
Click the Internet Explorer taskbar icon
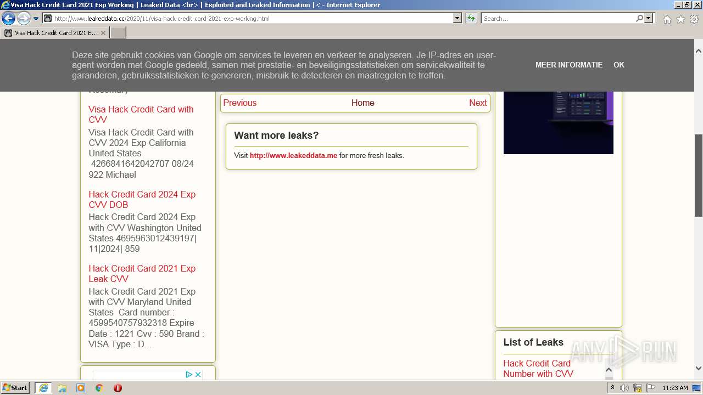[x=43, y=388]
